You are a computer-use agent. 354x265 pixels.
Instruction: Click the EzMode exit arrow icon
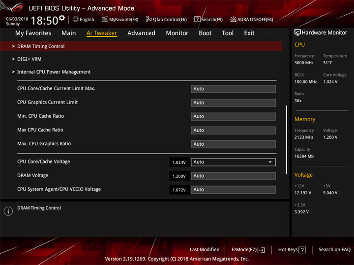tap(262, 250)
